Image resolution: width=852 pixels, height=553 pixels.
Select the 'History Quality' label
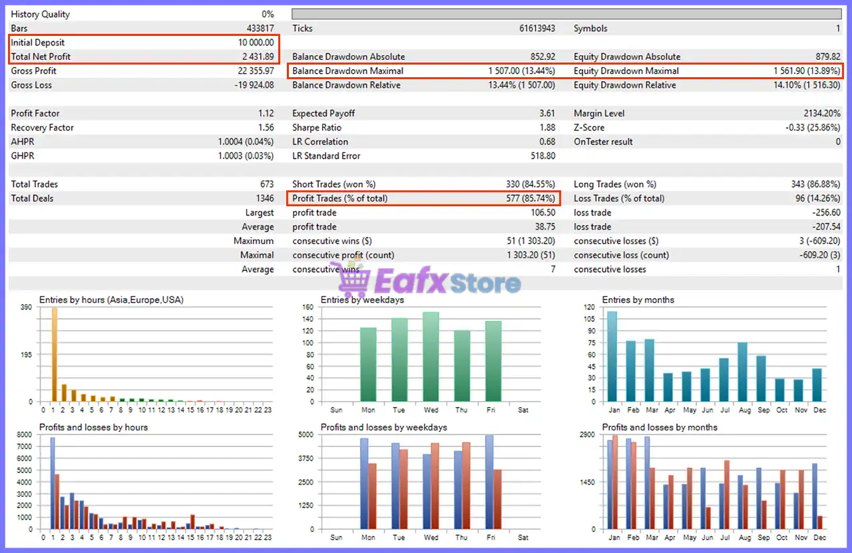pos(40,14)
